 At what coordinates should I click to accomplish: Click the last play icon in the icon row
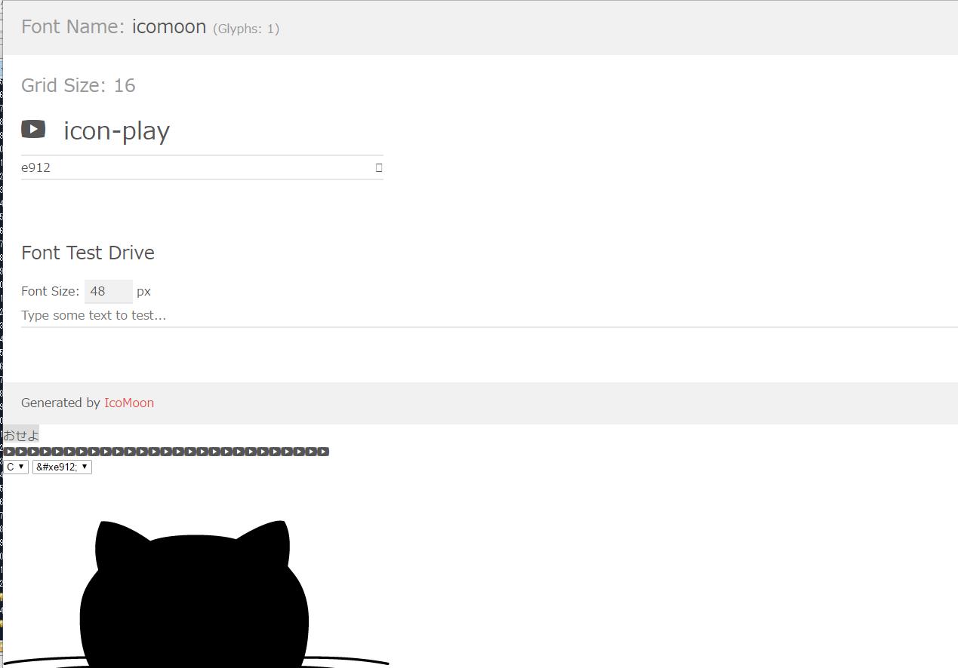(323, 452)
